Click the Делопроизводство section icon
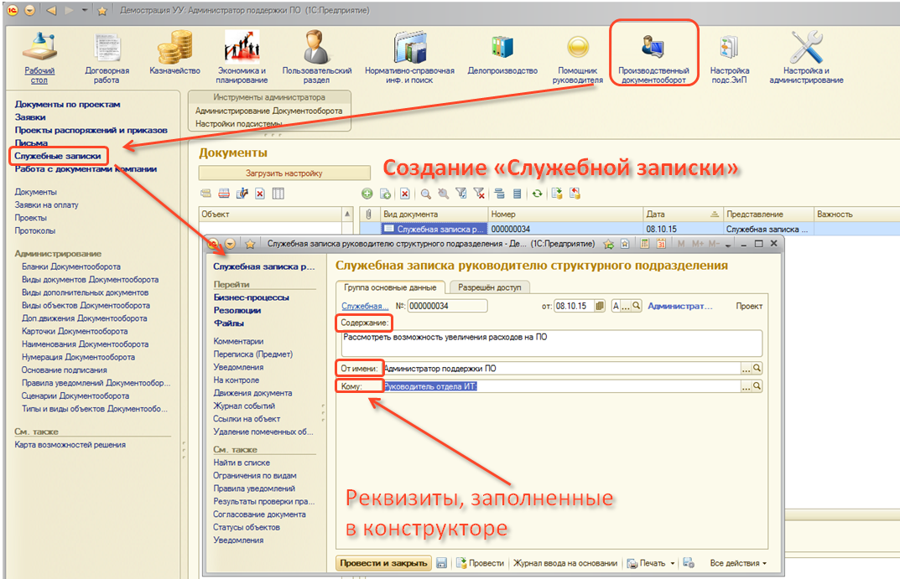The height and width of the screenshot is (579, 900). click(502, 50)
